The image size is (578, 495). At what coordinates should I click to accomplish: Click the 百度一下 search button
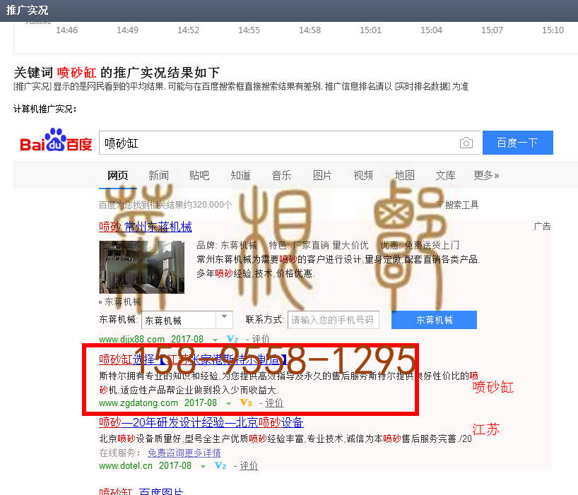point(517,143)
